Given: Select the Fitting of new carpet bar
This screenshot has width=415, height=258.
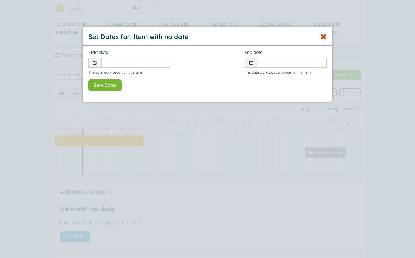Looking at the screenshot, I should [x=325, y=153].
